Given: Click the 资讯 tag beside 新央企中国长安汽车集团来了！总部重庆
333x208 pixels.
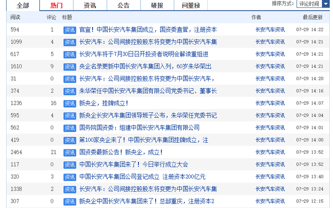Looking at the screenshot, I should 70,202.
